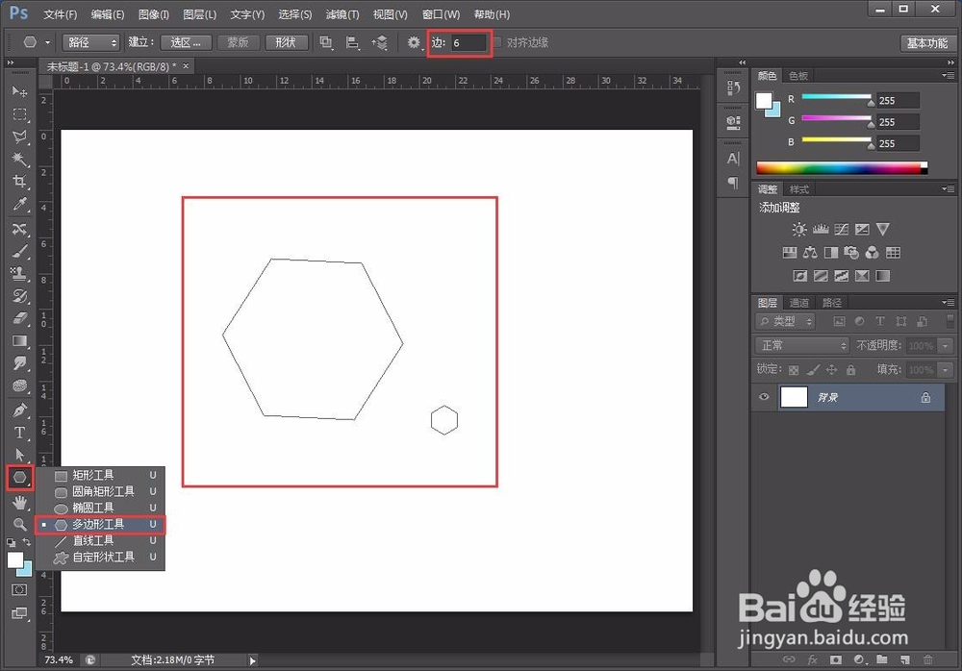
Task: Open the 图像(I) menu
Action: tap(153, 14)
